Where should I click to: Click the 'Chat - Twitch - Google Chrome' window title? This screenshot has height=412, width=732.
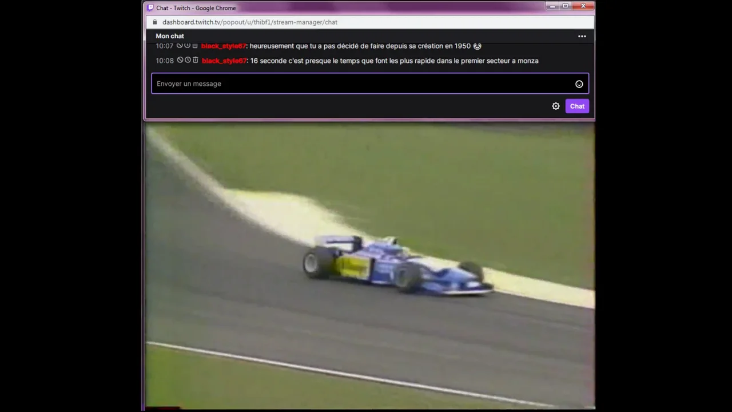196,8
